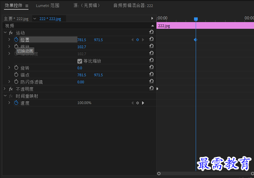The image size is (254, 178).
Task: Click the left zoom scrollbar handle
Action: (159, 173)
